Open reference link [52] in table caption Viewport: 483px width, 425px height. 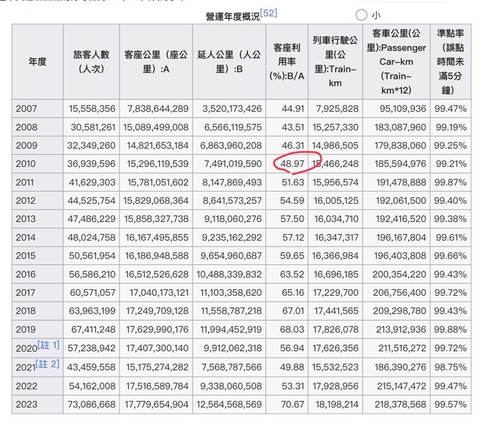click(269, 13)
